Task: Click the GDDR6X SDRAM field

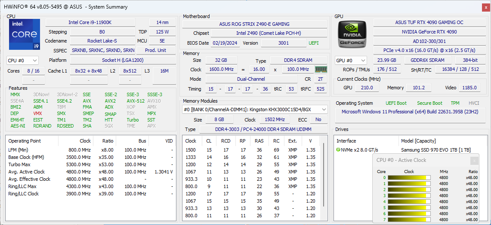Action: pos(427,60)
